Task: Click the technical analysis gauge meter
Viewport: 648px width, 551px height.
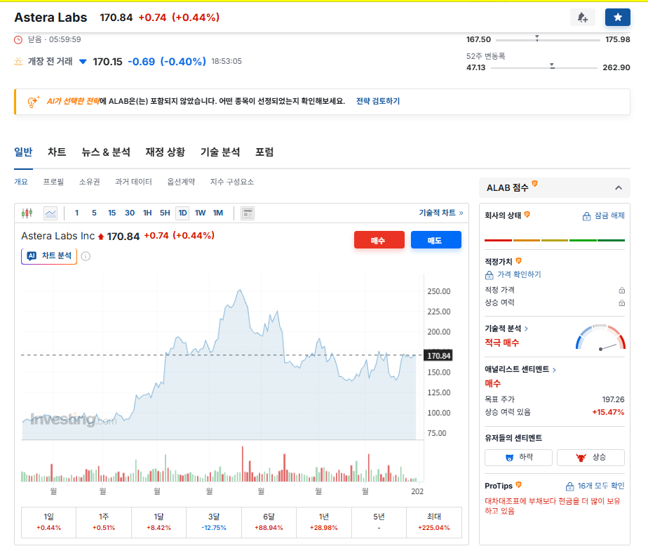Action: click(600, 337)
